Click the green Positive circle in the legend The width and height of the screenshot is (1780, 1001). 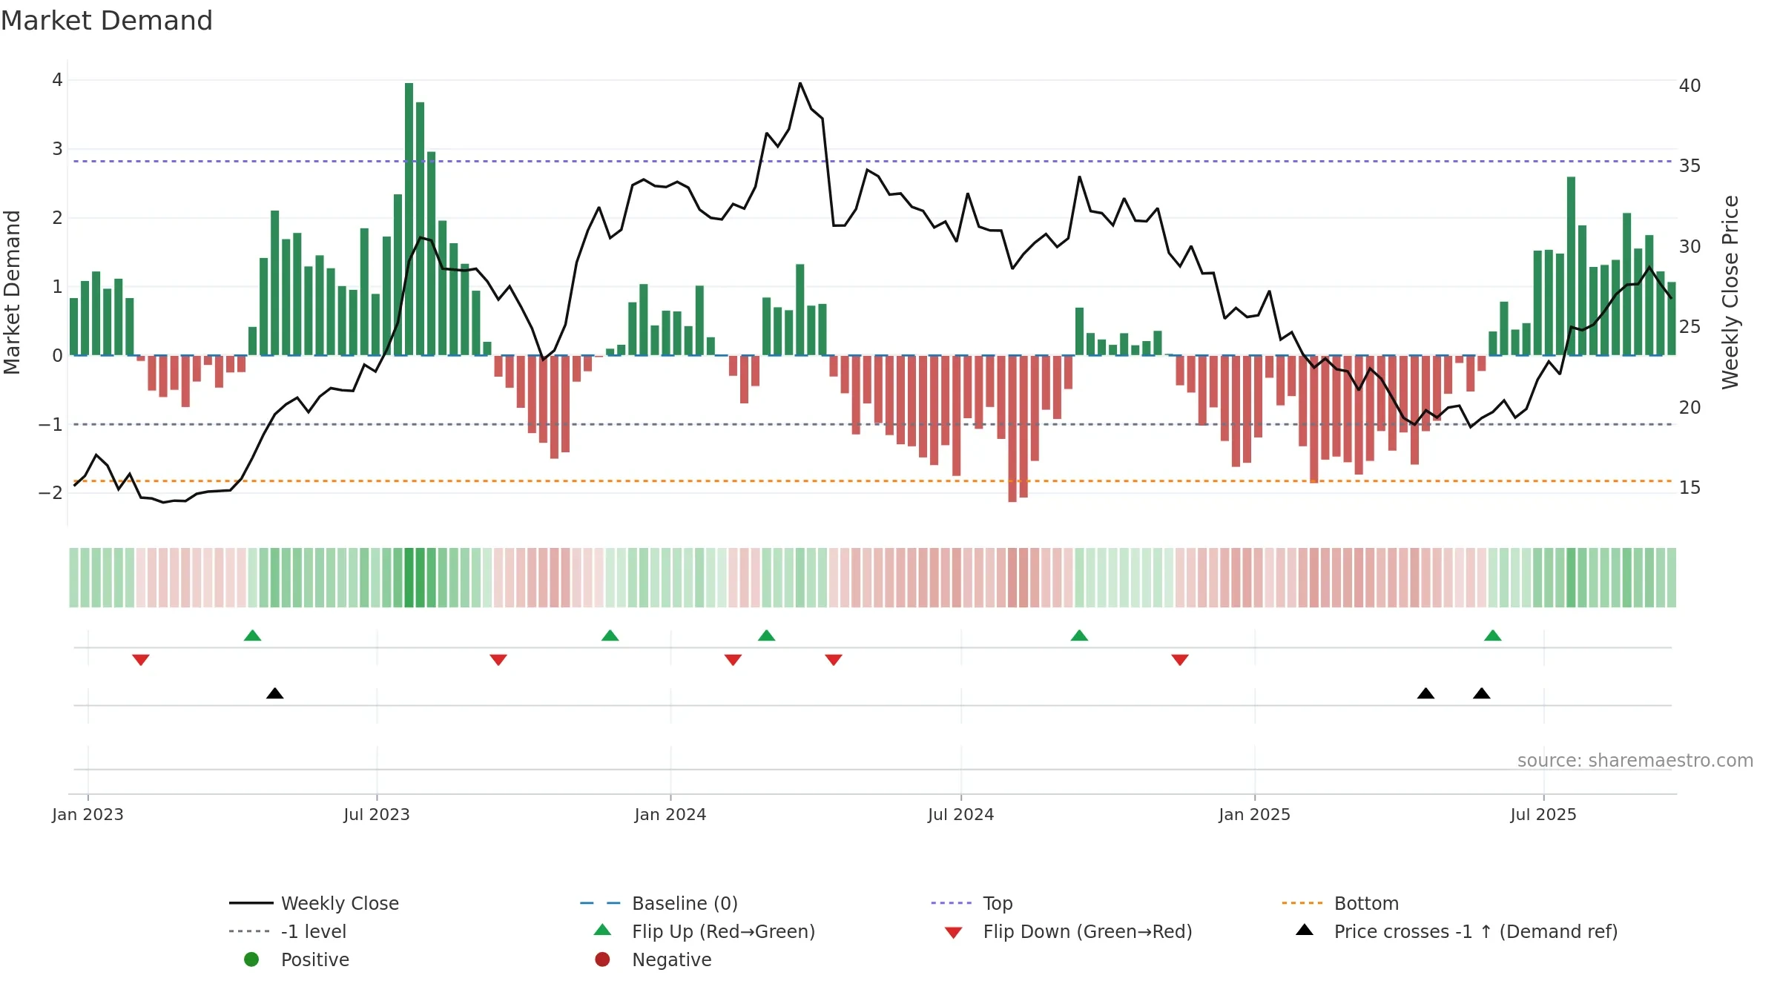[251, 959]
